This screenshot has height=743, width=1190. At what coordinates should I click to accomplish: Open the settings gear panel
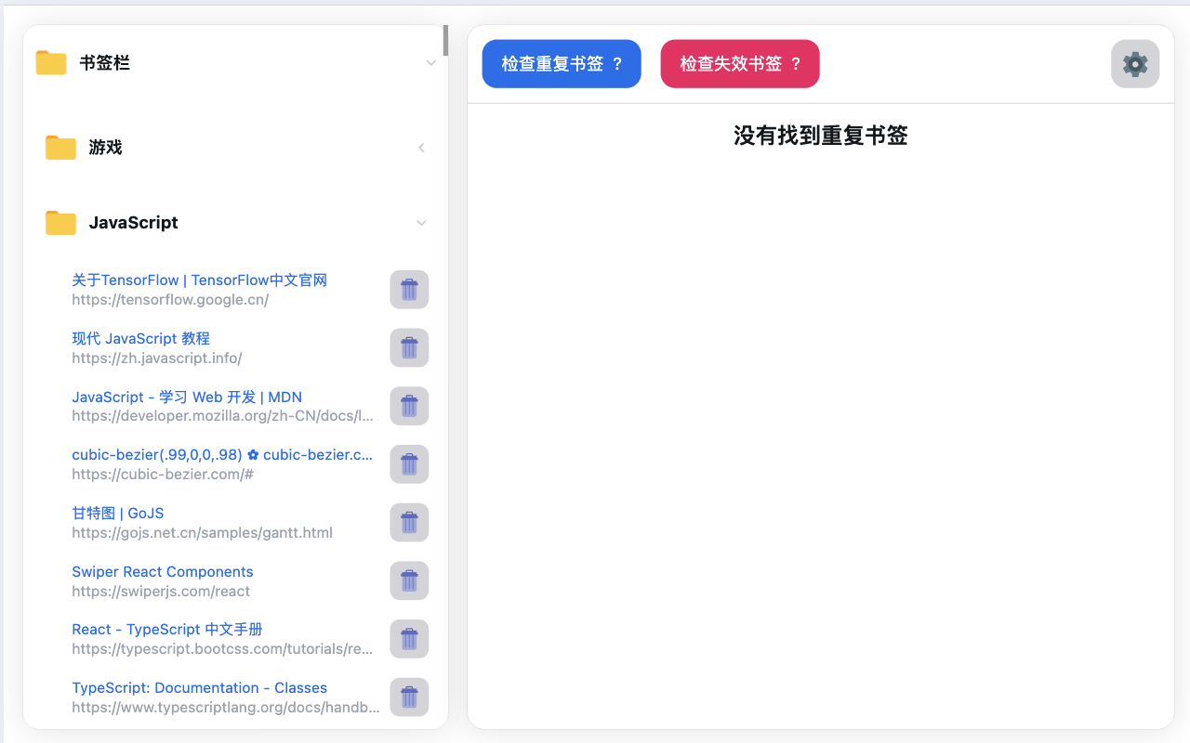tap(1134, 63)
